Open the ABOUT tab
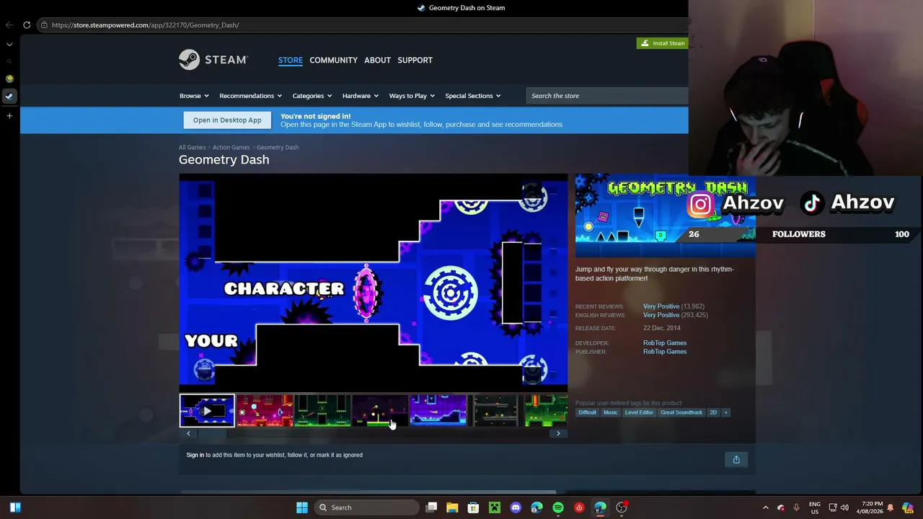Screen dimensions: 923x519 (x=377, y=60)
